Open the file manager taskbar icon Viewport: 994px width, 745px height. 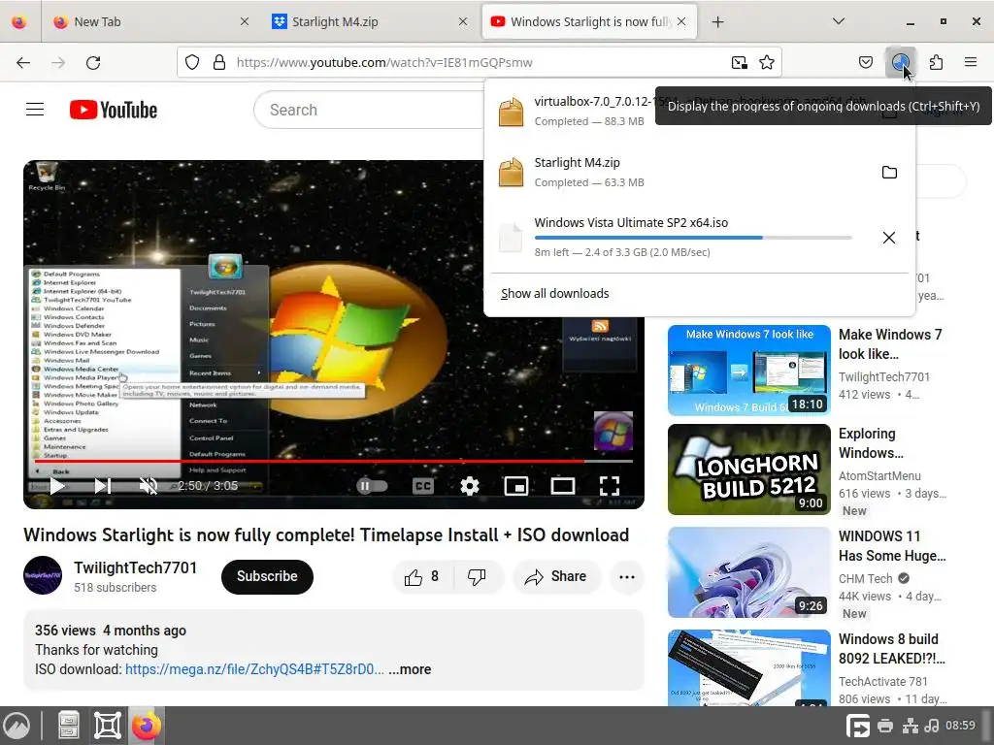click(x=68, y=726)
